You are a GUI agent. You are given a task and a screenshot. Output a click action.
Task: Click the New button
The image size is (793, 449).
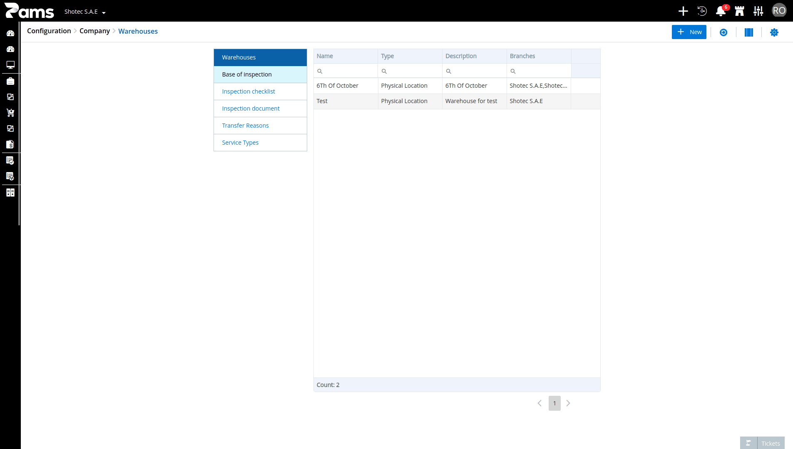pos(689,32)
